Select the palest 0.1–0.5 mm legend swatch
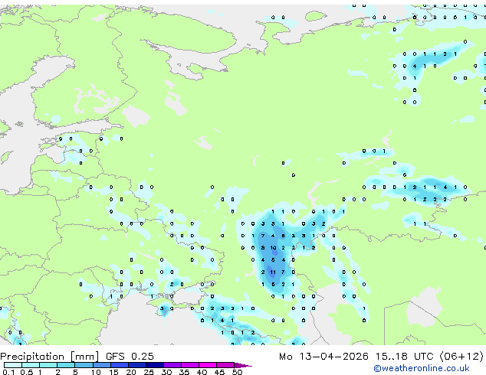486x375 pixels. pyautogui.click(x=13, y=365)
